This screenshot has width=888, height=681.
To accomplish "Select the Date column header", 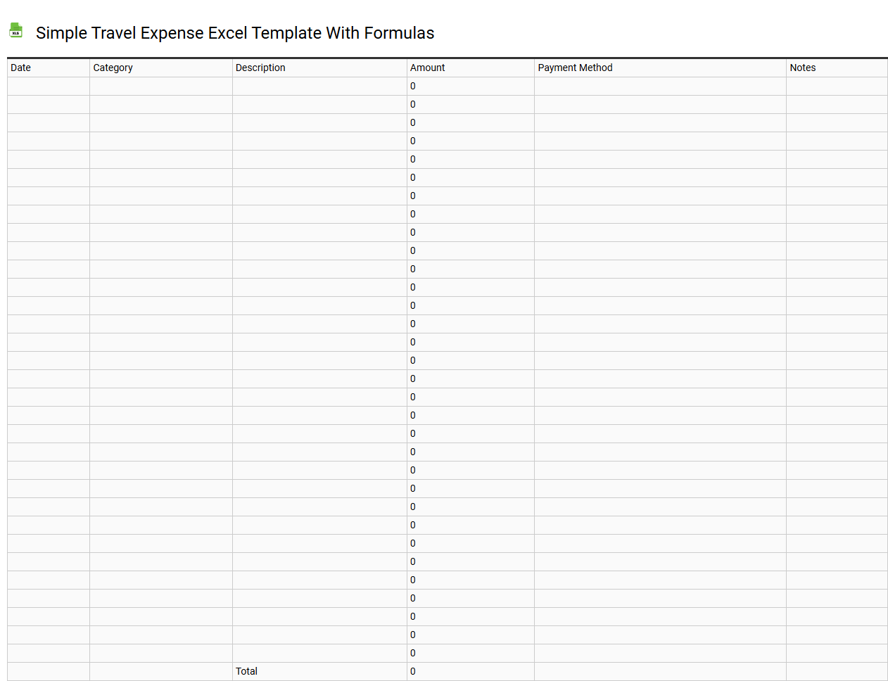I will [20, 68].
